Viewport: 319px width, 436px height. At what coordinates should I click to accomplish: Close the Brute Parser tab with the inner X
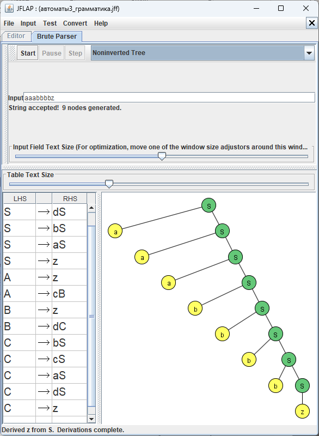click(x=312, y=23)
